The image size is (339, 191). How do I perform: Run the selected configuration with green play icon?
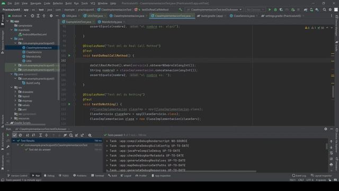pos(270,10)
